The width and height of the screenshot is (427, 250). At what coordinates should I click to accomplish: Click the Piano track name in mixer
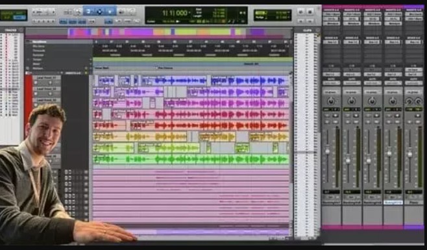coord(413,203)
